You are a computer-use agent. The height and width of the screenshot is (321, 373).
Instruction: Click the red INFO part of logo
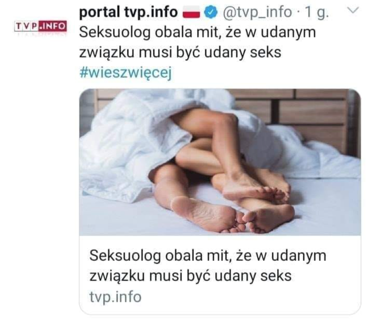(x=52, y=26)
